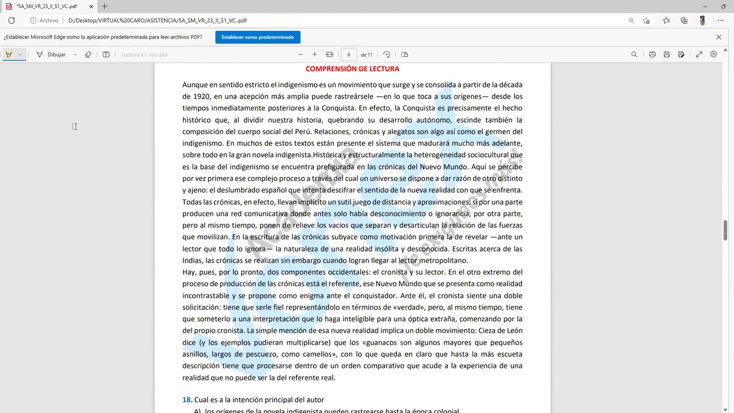The height and width of the screenshot is (413, 734).
Task: Close the PDF browser tab
Action: [92, 6]
